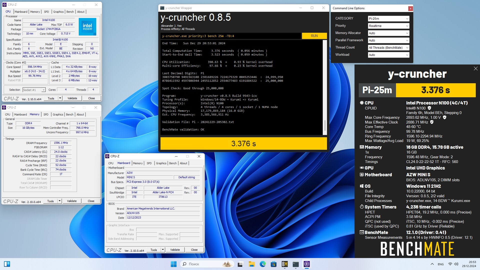Screen dimensions: 480x270
Task: Click the Core Speed value 598.54 MHz
Action: click(x=35, y=67)
